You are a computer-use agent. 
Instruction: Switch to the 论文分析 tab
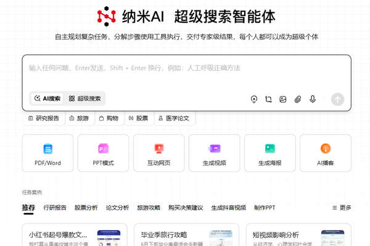[118, 208]
